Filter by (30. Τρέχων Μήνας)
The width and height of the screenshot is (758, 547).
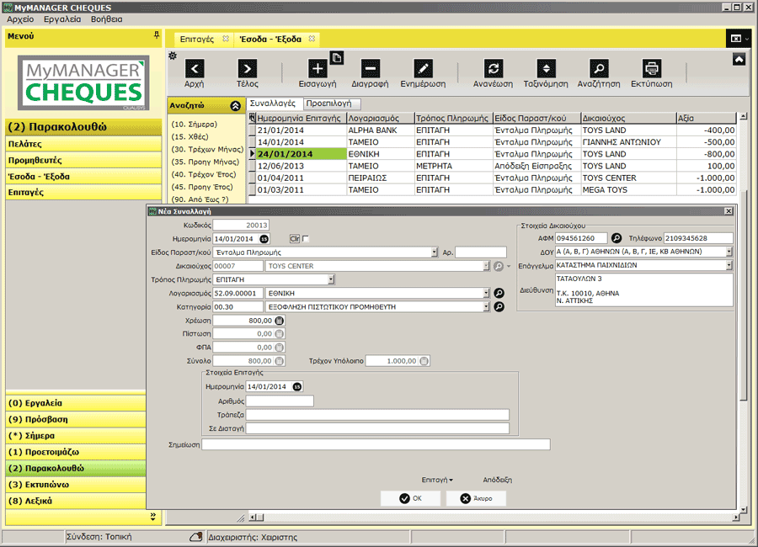[207, 149]
